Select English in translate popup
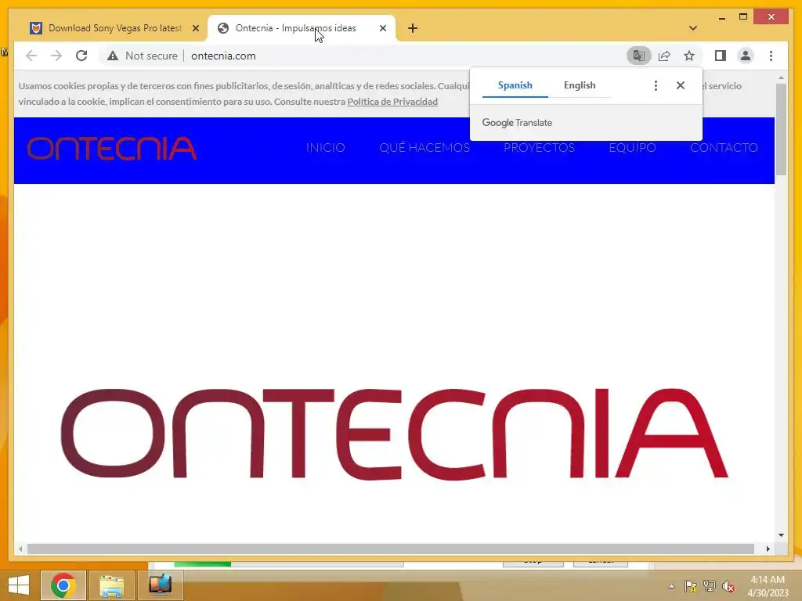The image size is (802, 601). click(580, 85)
